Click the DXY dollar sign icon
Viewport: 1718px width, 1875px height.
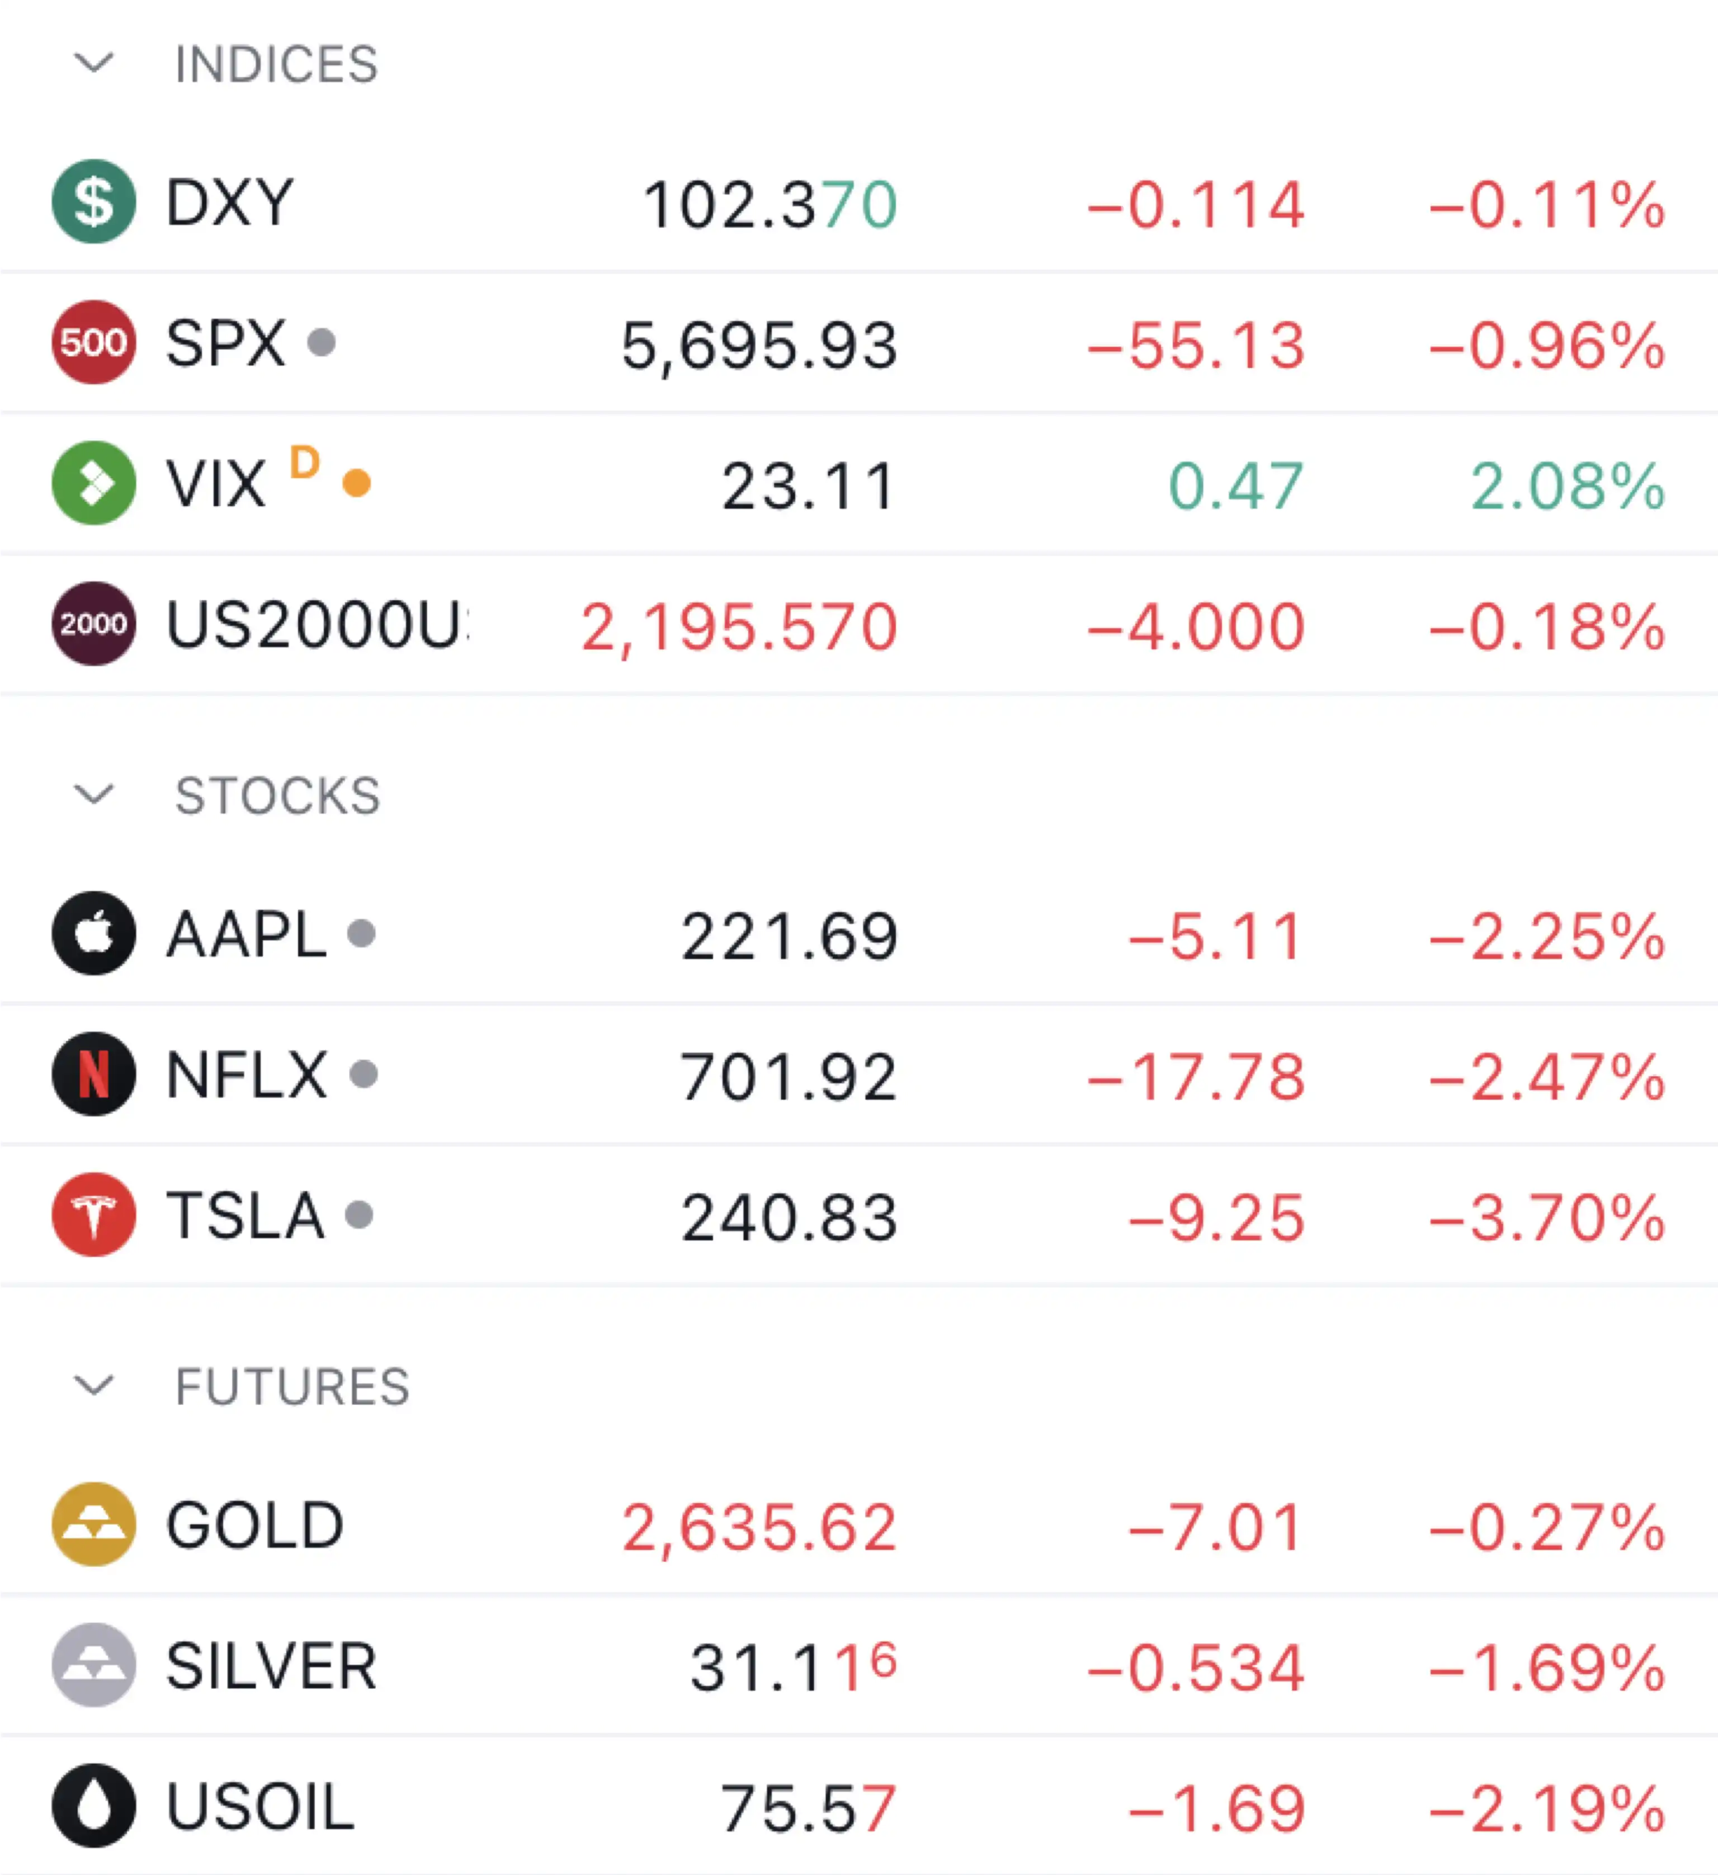pos(93,202)
